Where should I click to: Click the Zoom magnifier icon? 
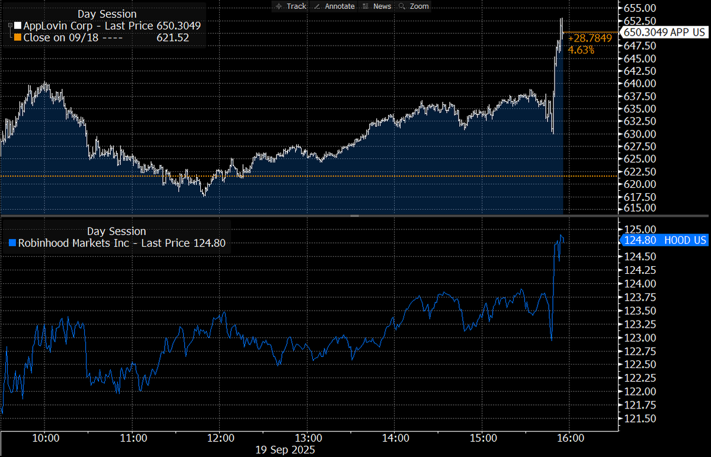(402, 6)
